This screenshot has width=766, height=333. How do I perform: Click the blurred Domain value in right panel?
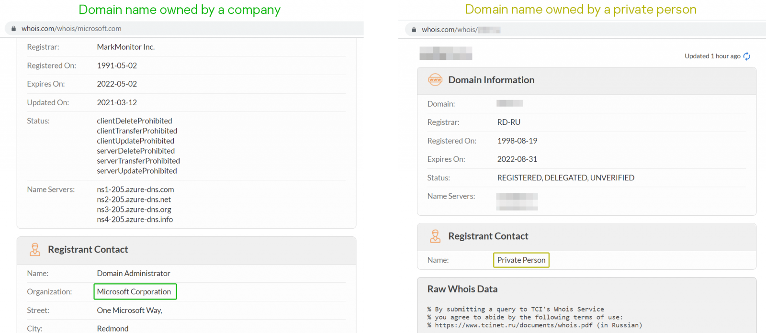coord(510,103)
